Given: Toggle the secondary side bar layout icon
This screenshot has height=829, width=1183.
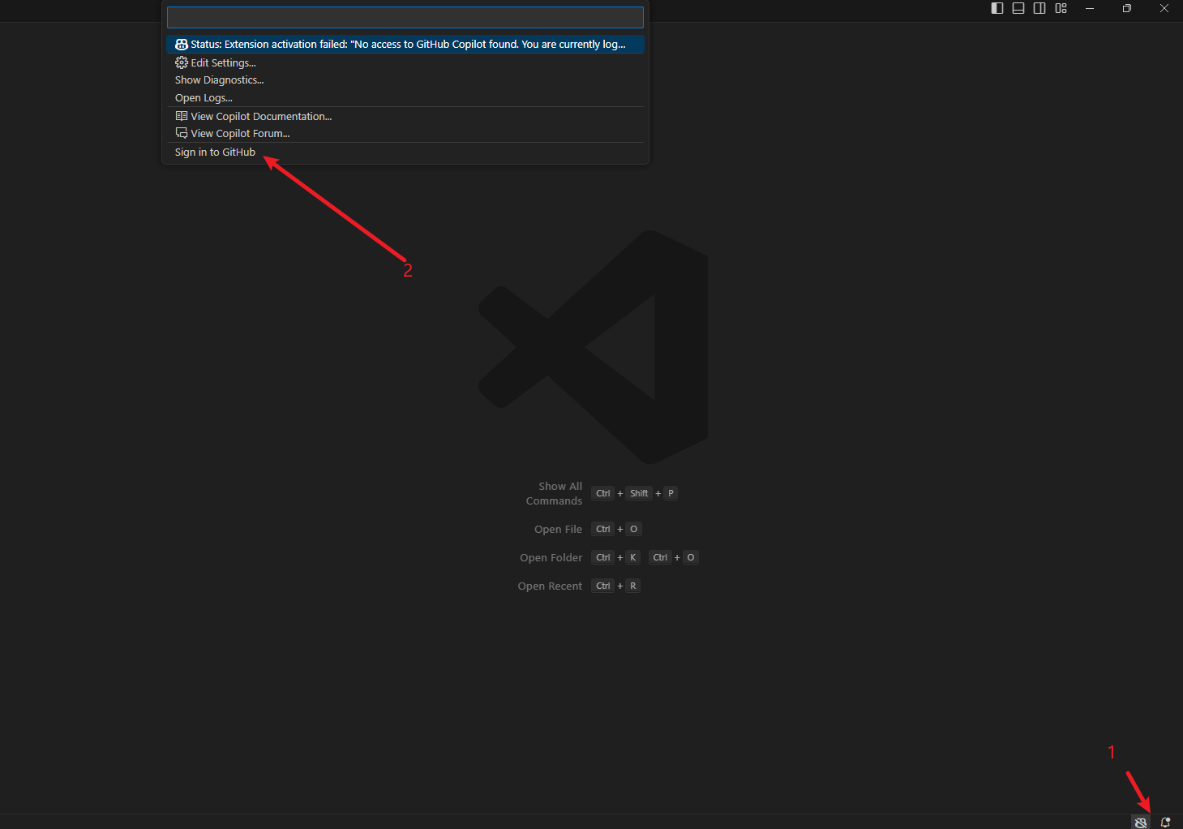Looking at the screenshot, I should tap(1039, 8).
